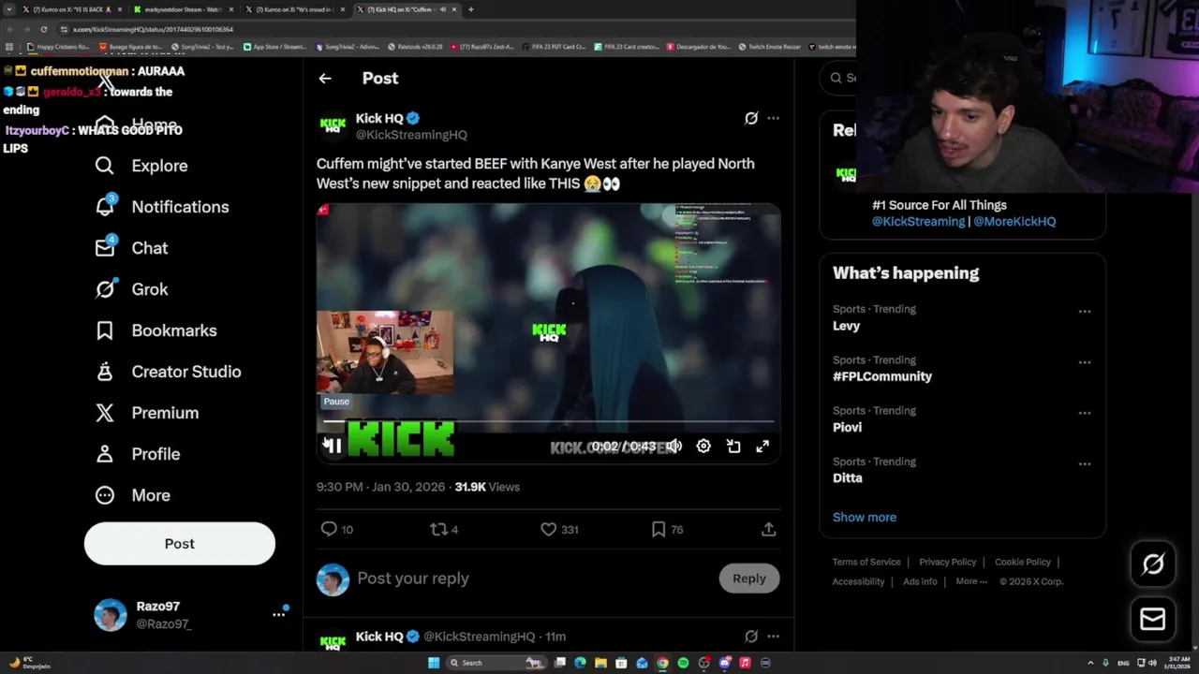Image resolution: width=1199 pixels, height=674 pixels.
Task: Expand More in the X sidebar
Action: tap(132, 495)
